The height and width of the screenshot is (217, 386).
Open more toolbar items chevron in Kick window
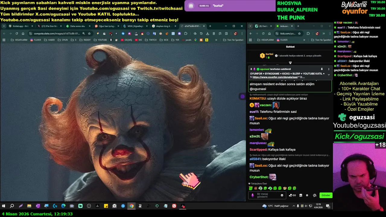(x=324, y=33)
